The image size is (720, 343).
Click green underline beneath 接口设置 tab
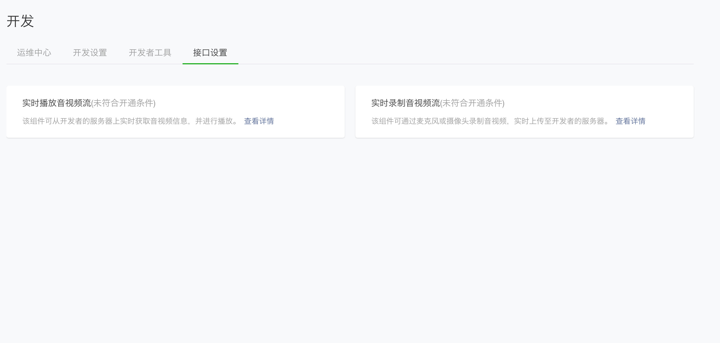[x=210, y=64]
